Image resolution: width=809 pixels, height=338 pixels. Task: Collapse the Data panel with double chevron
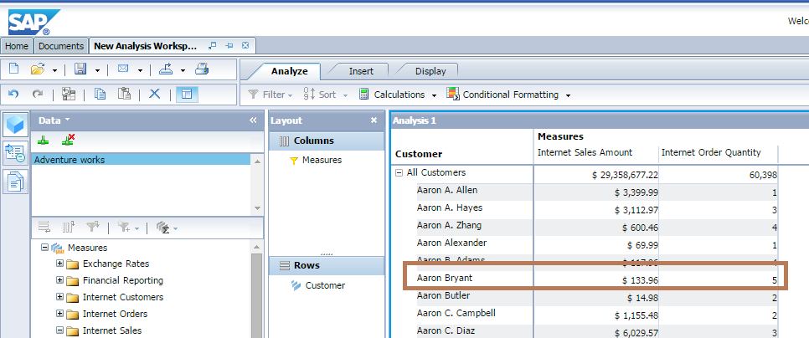(x=253, y=120)
